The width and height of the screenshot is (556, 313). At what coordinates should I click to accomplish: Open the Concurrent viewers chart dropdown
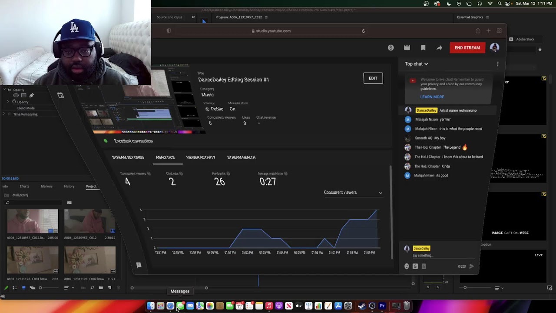click(353, 193)
